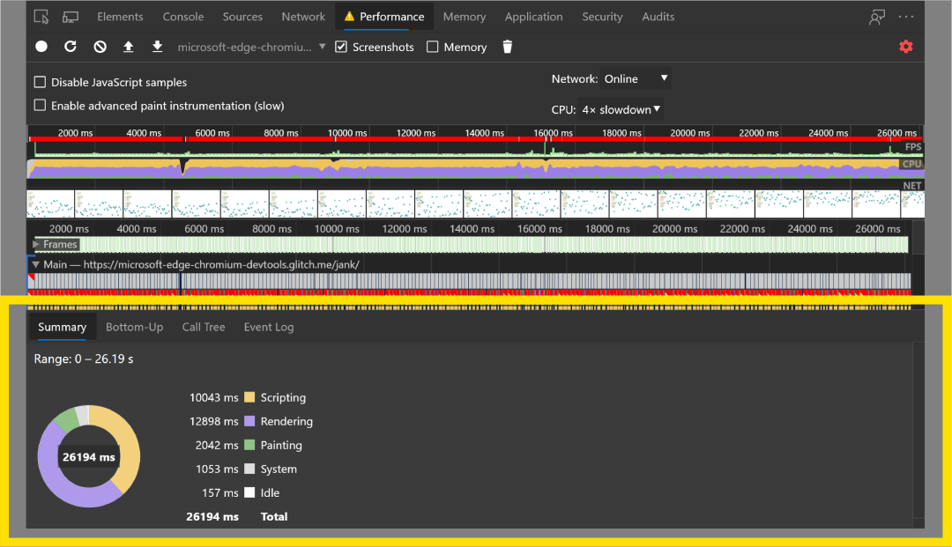952x547 pixels.
Task: Click trash icon to collect garbage
Action: (x=507, y=47)
